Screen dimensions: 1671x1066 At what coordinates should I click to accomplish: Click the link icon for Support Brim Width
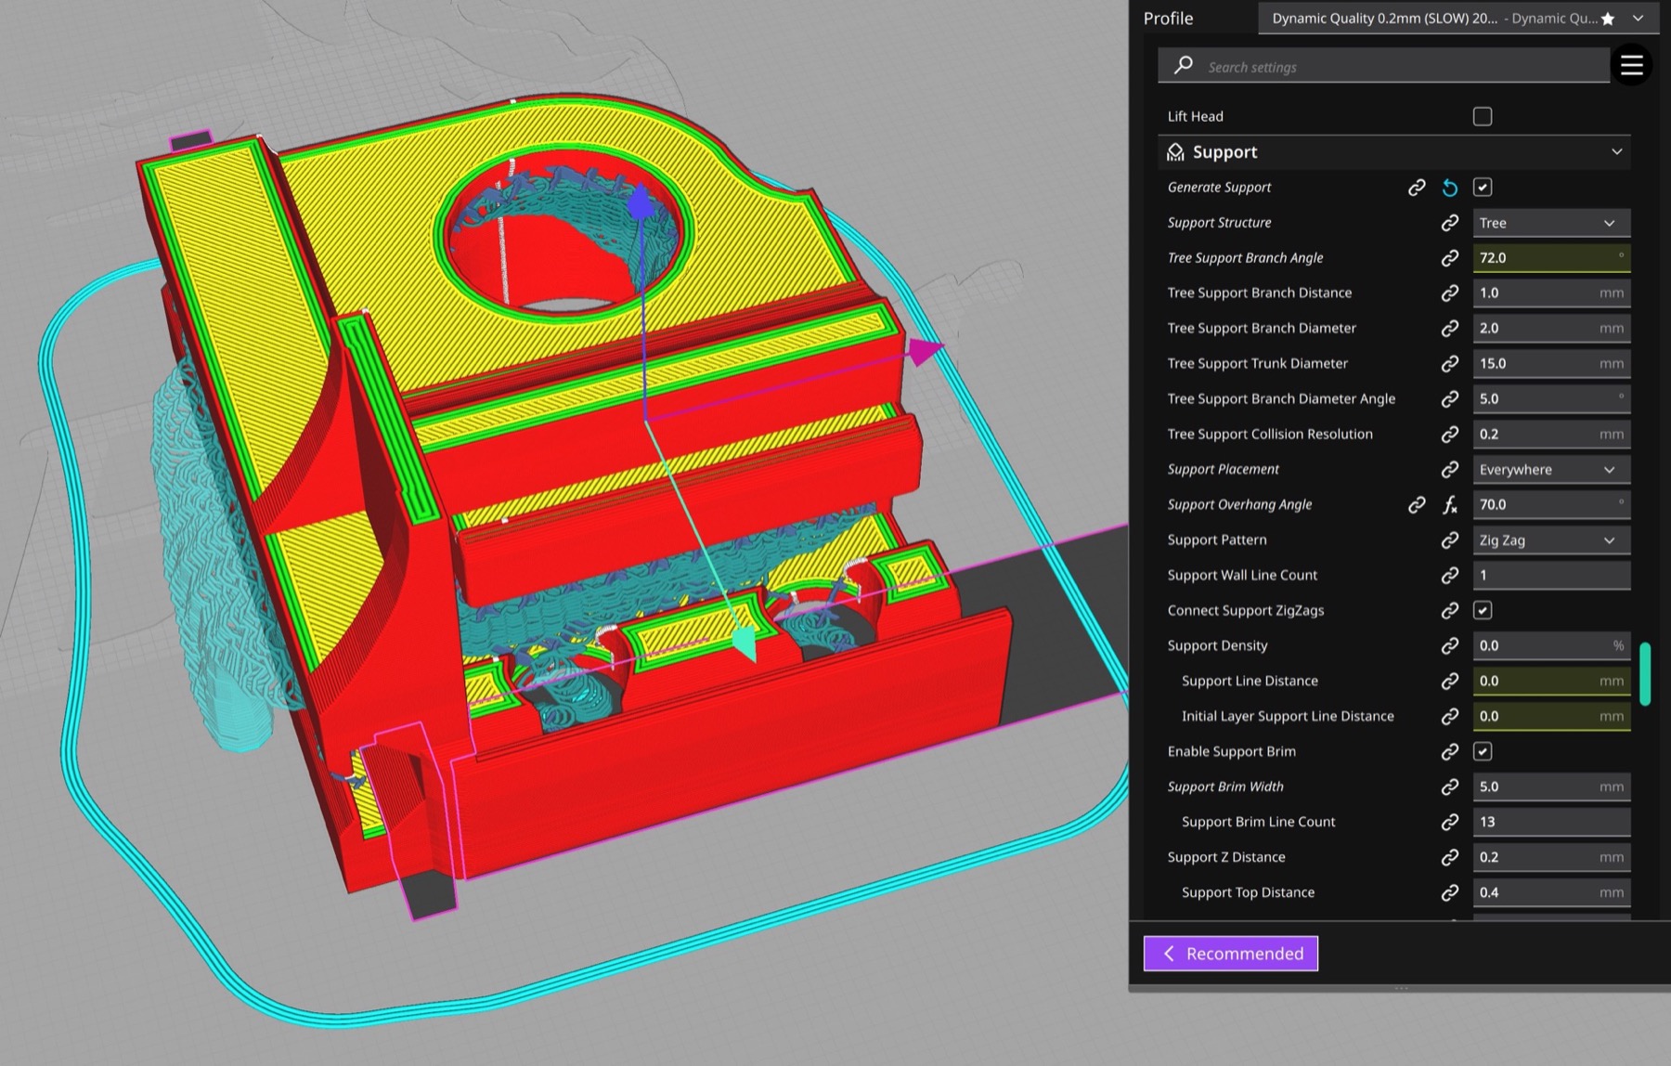(1449, 787)
